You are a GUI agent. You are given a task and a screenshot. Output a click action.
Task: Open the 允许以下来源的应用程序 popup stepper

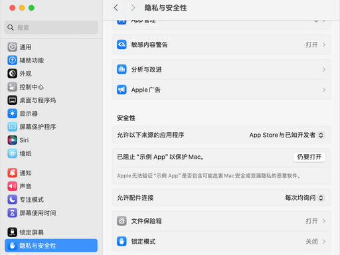click(x=321, y=135)
